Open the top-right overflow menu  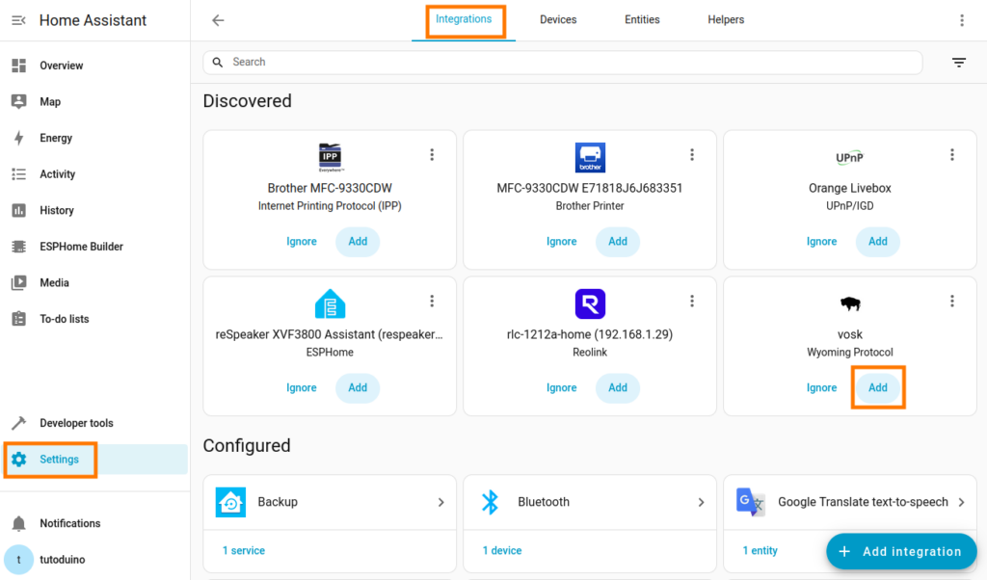[x=961, y=20]
